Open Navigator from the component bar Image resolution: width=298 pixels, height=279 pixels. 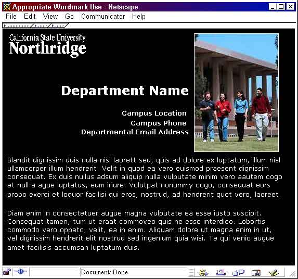203,273
